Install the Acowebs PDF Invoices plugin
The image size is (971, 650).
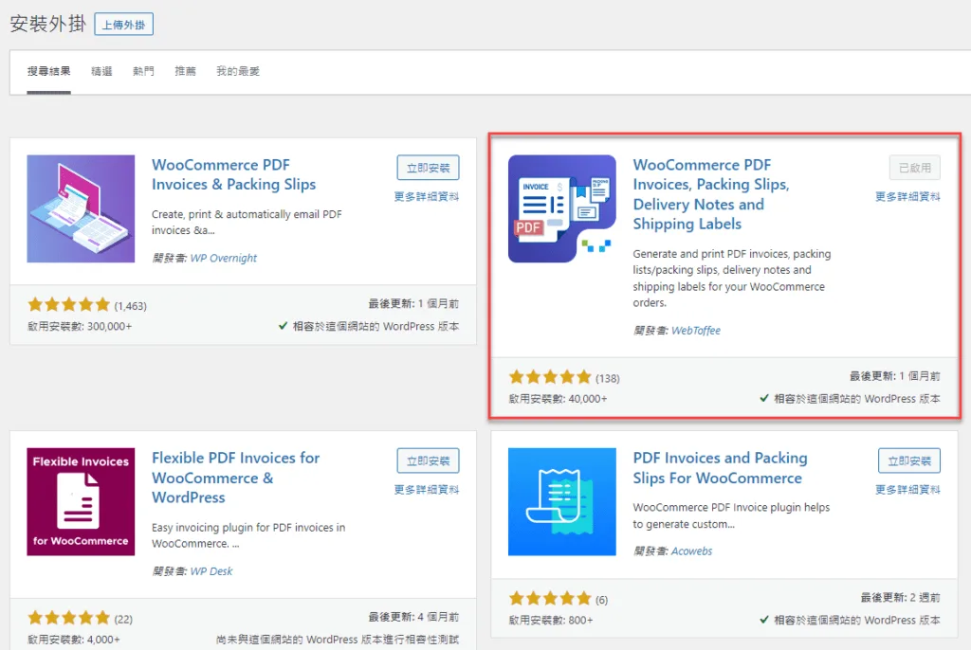[x=909, y=460]
